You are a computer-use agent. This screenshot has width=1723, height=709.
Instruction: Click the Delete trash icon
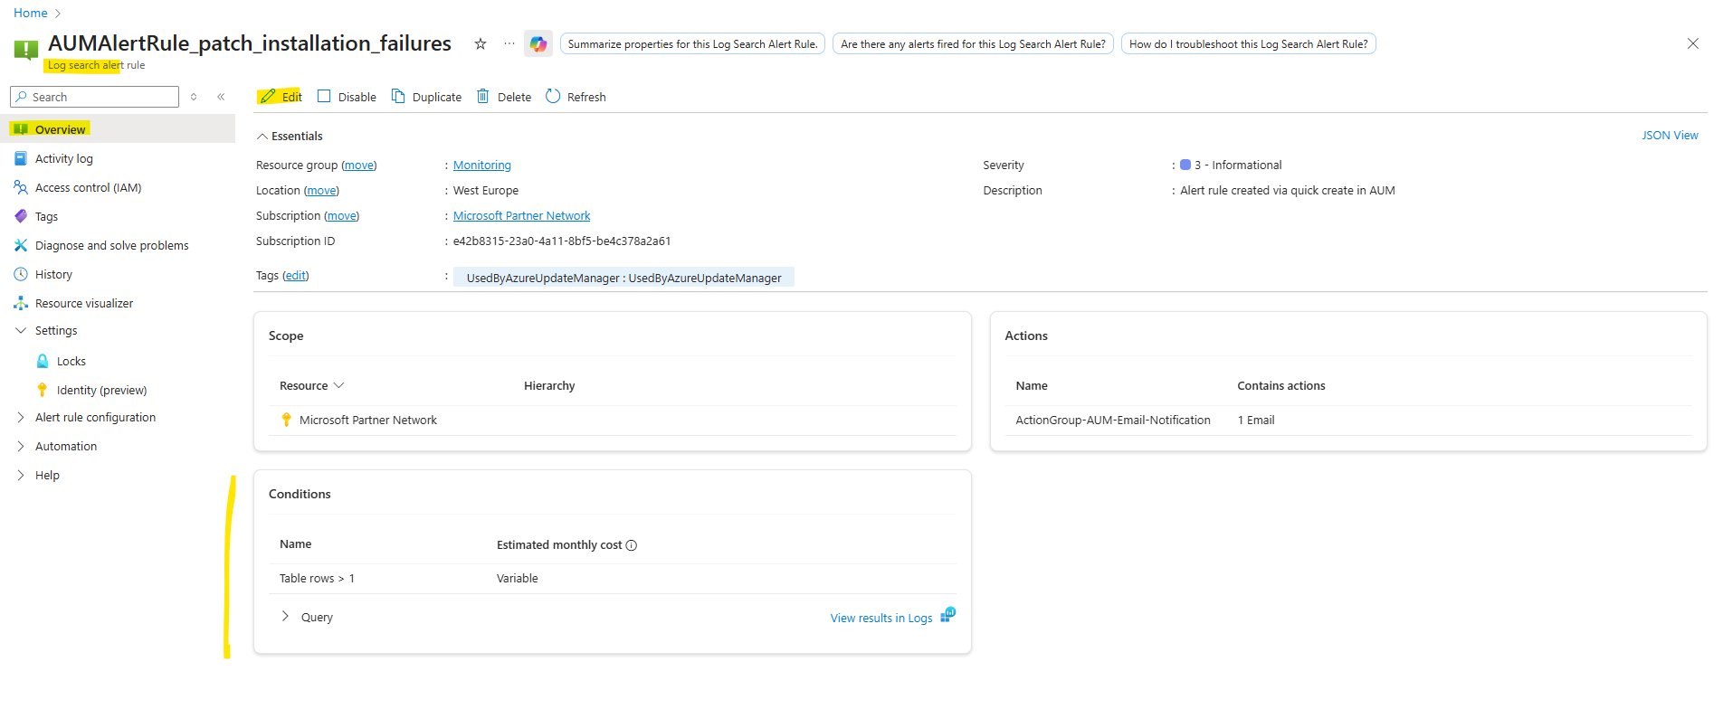pyautogui.click(x=483, y=96)
